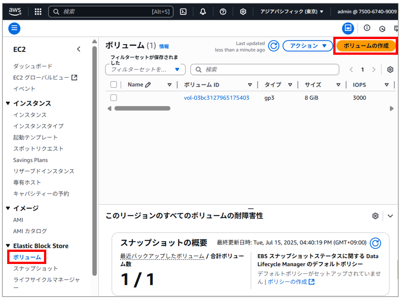Select all volumes header checkbox
402x299 pixels.
(114, 84)
